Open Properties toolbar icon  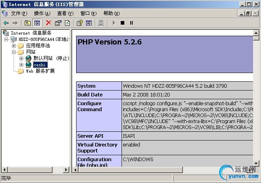click(58, 23)
